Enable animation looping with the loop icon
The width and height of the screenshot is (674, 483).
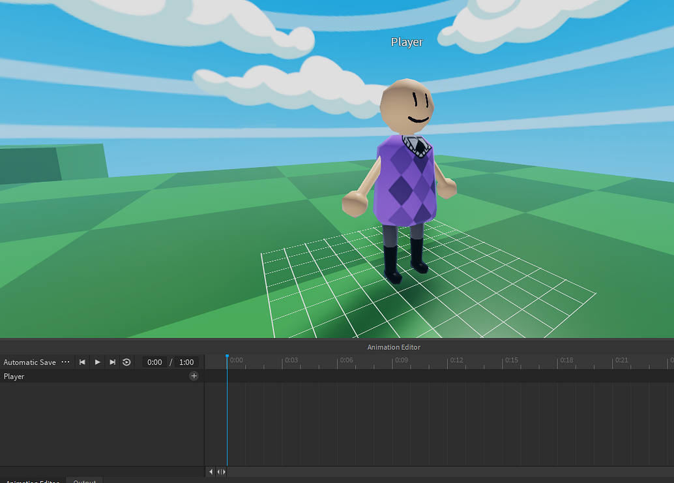click(126, 362)
